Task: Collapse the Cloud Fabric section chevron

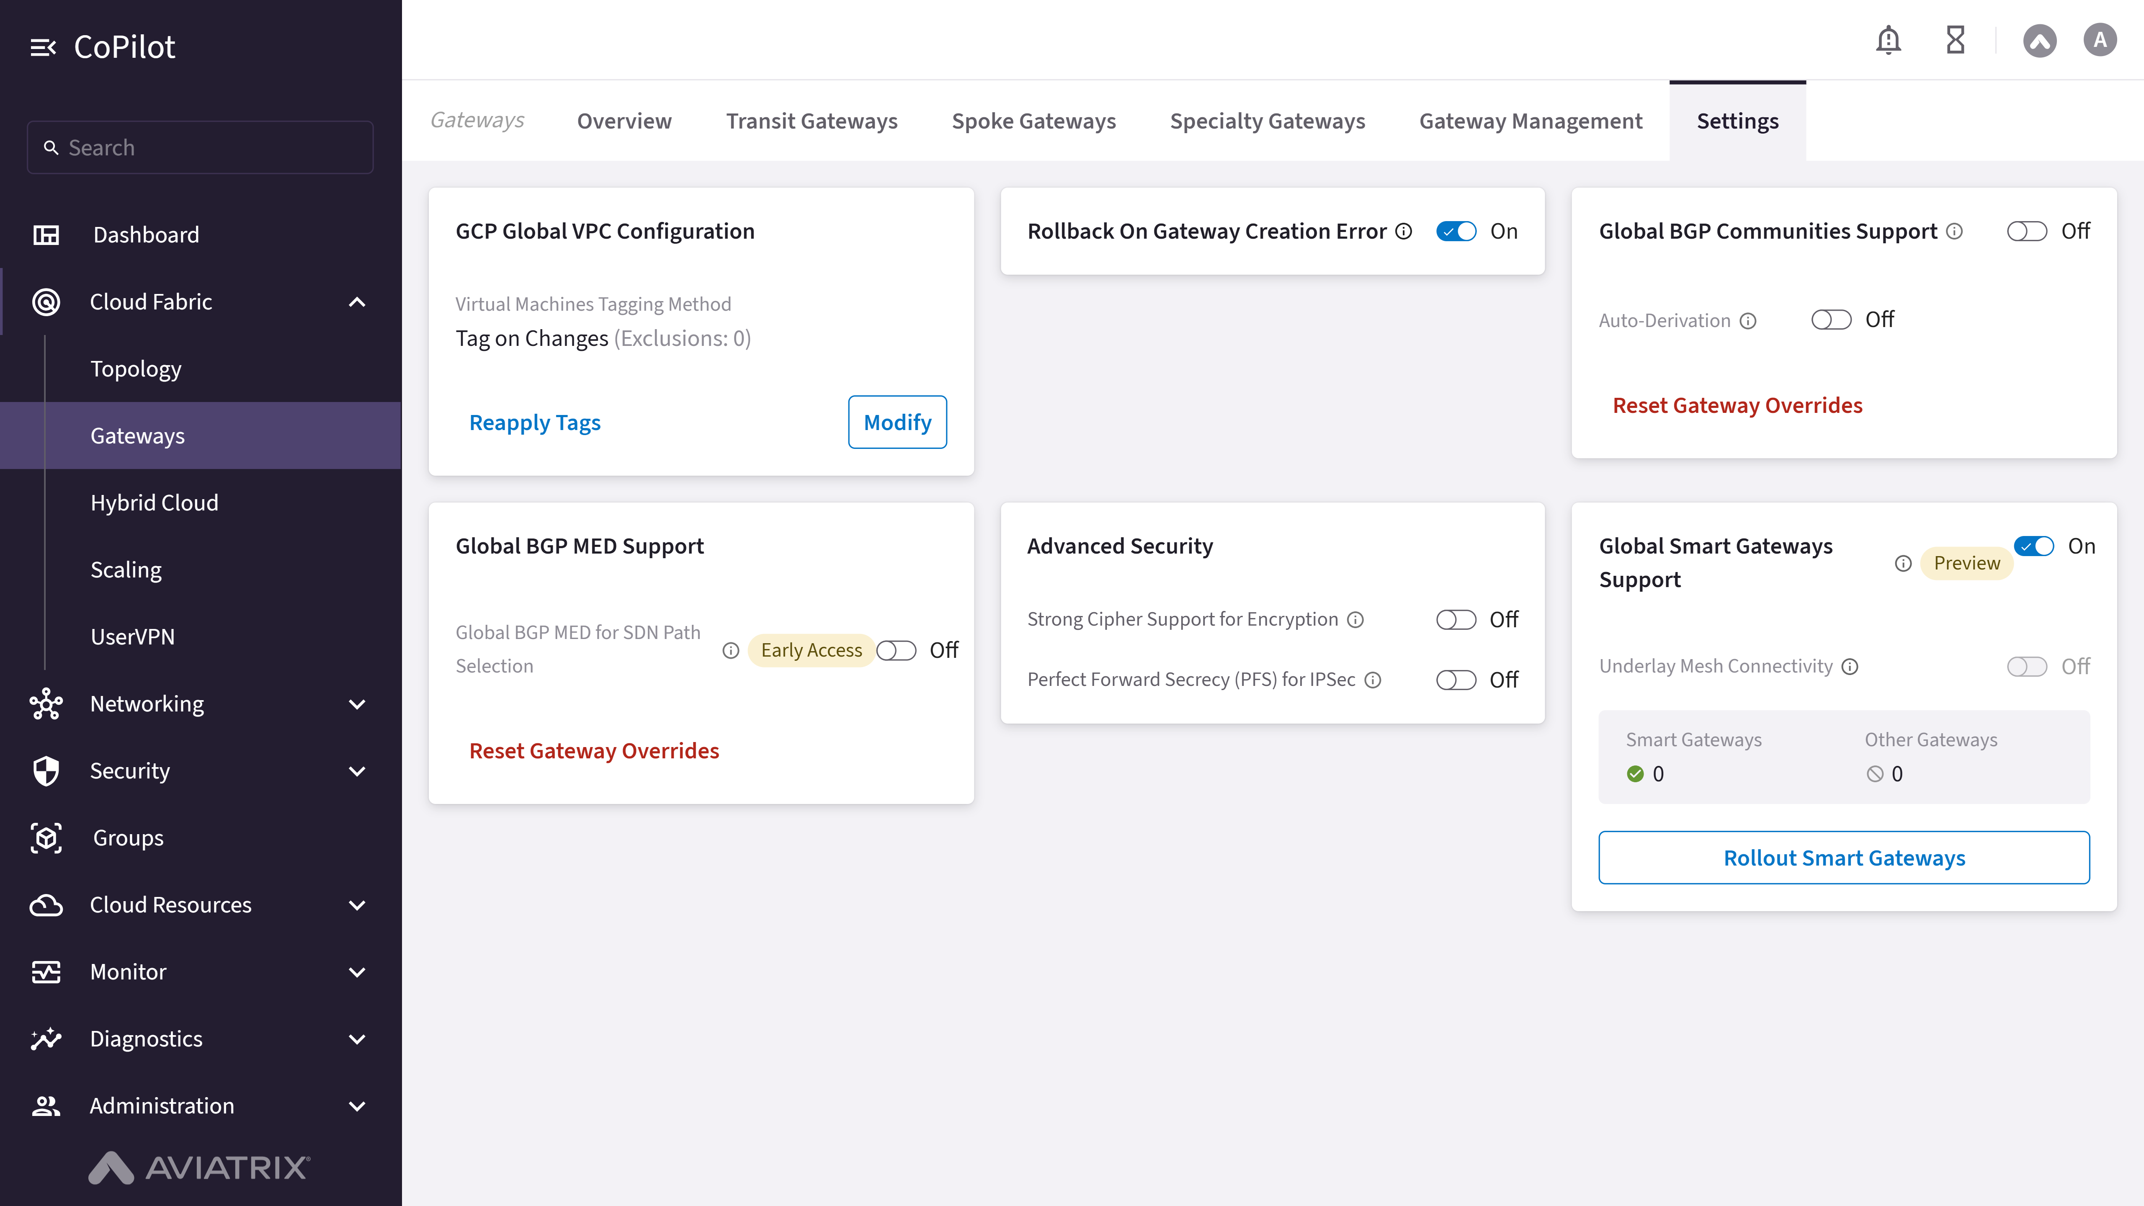Action: [357, 302]
